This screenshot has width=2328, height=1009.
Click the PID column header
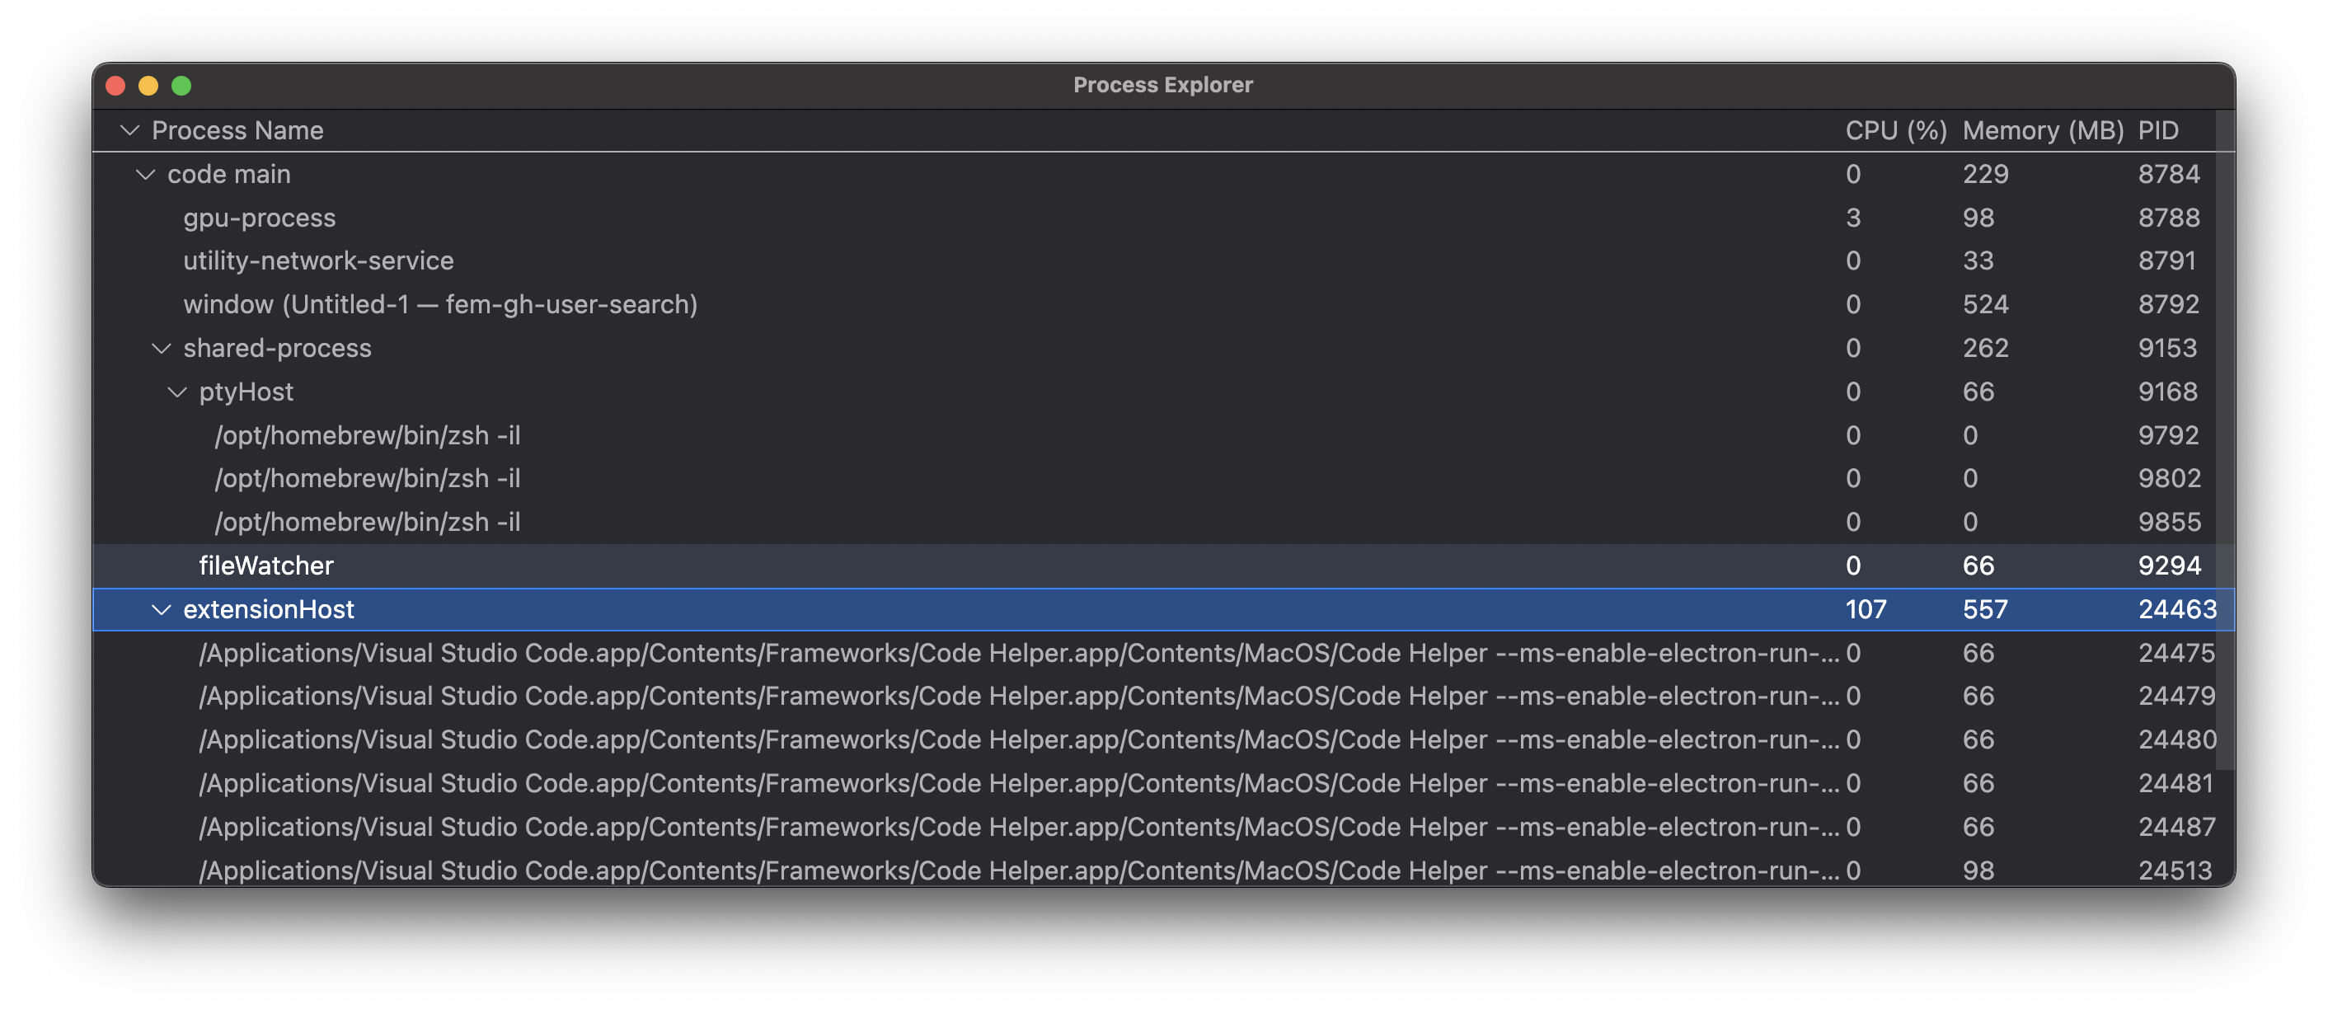pos(2157,131)
